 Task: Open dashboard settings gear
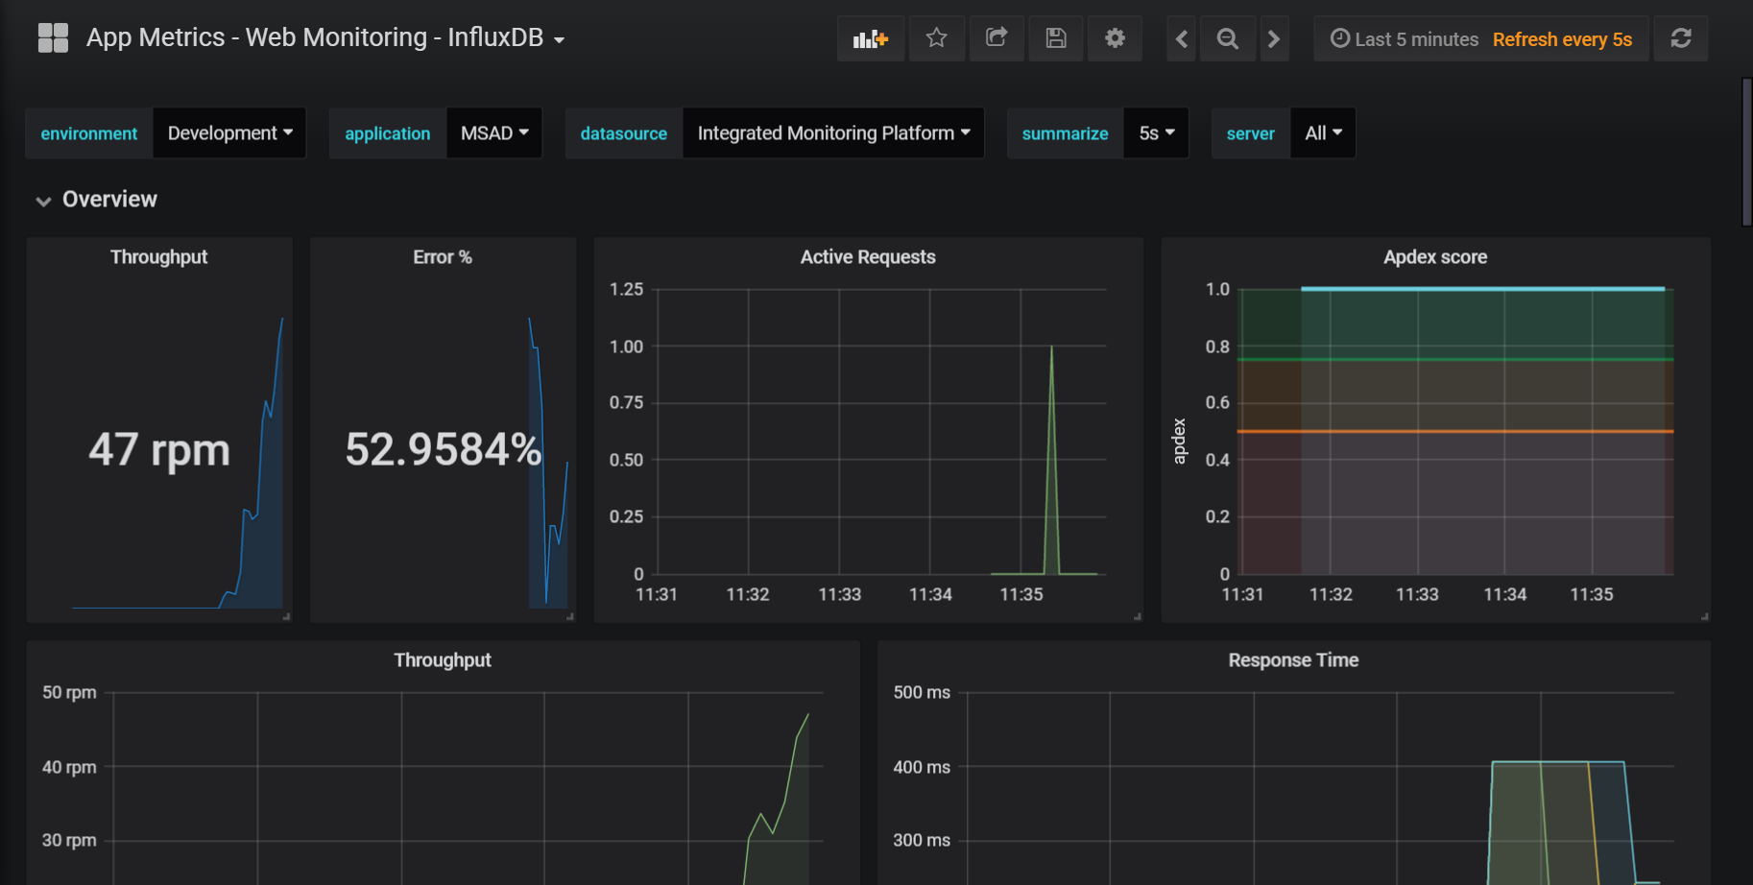pos(1115,38)
